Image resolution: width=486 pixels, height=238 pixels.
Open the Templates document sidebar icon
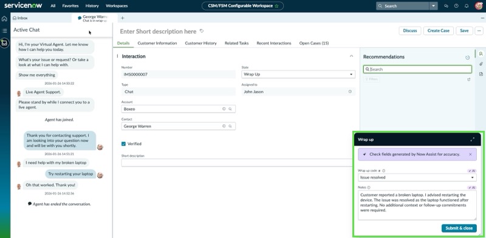tap(481, 74)
